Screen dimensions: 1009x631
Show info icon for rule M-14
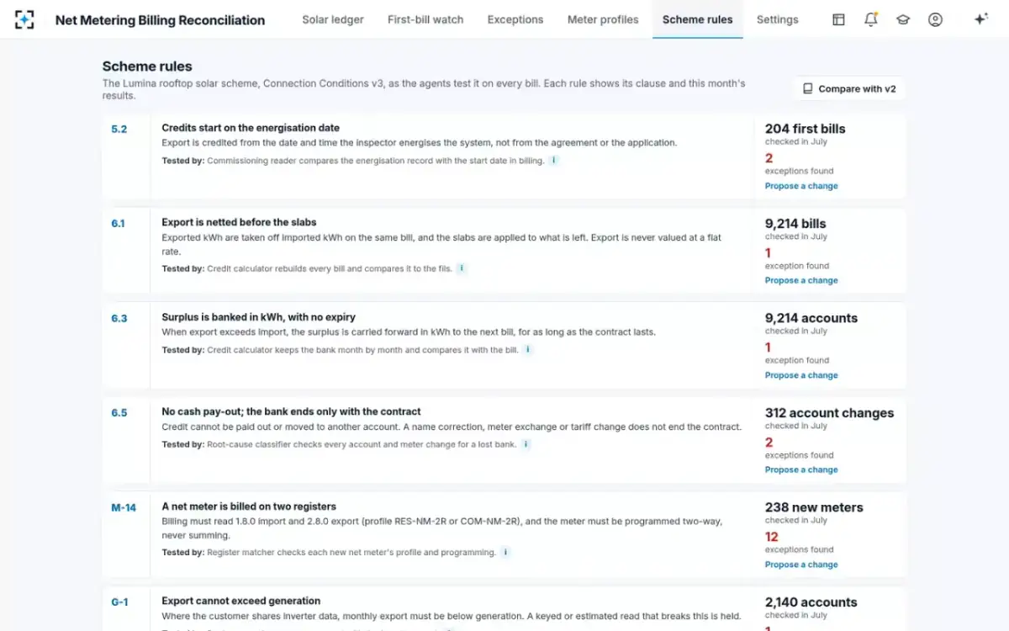505,552
